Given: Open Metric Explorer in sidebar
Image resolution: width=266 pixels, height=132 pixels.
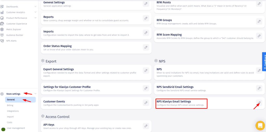Looking at the screenshot, I should tap(14, 29).
